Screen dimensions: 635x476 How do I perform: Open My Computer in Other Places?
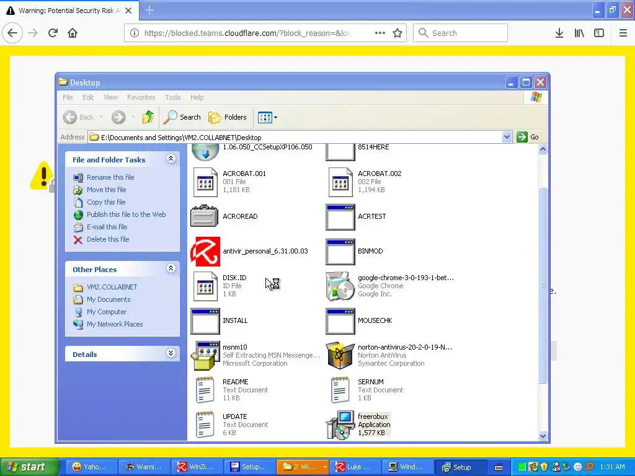(107, 312)
